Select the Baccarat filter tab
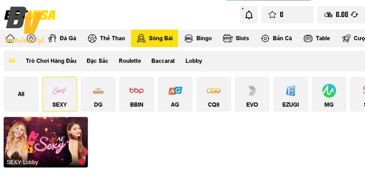Image resolution: width=365 pixels, height=182 pixels. pyautogui.click(x=163, y=61)
